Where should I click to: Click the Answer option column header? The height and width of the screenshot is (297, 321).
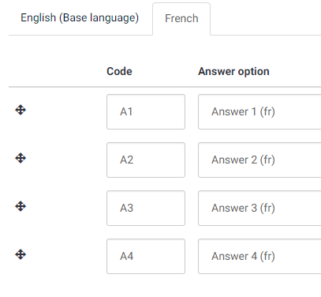click(x=233, y=71)
